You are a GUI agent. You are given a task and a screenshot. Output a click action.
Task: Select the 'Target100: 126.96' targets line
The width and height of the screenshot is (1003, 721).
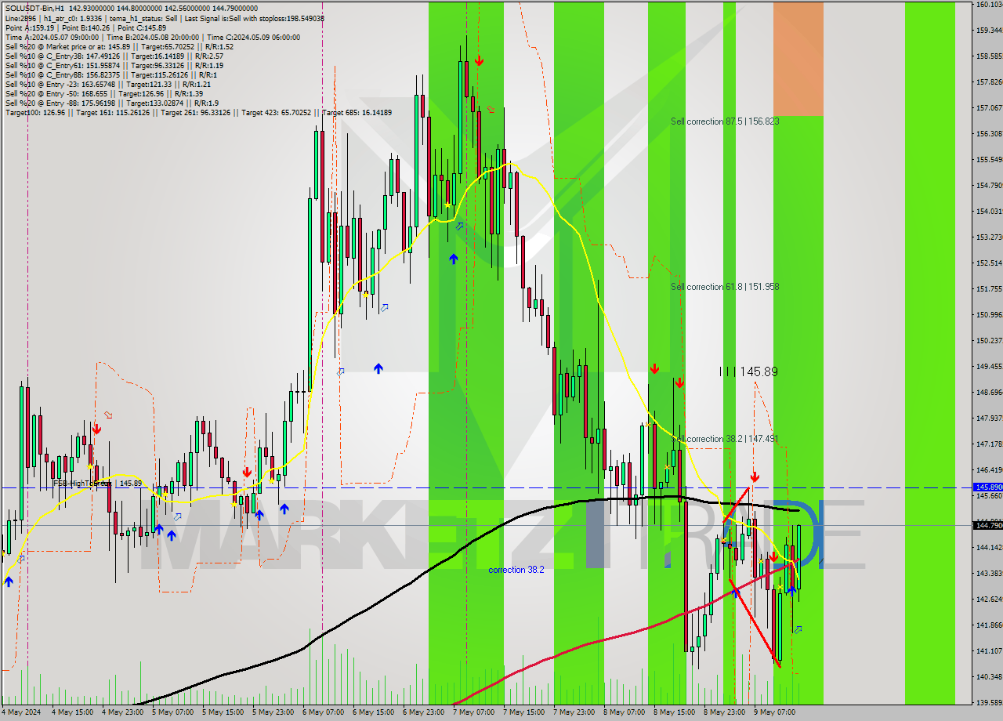click(x=198, y=112)
